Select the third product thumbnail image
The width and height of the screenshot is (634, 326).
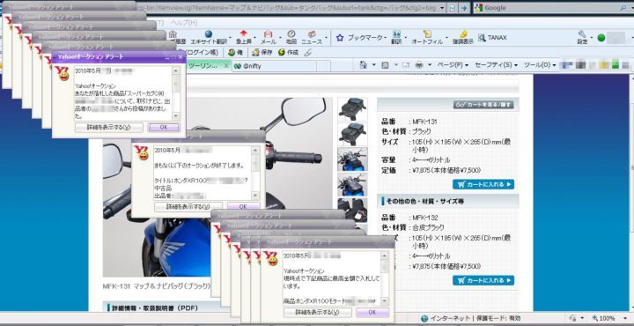(352, 159)
